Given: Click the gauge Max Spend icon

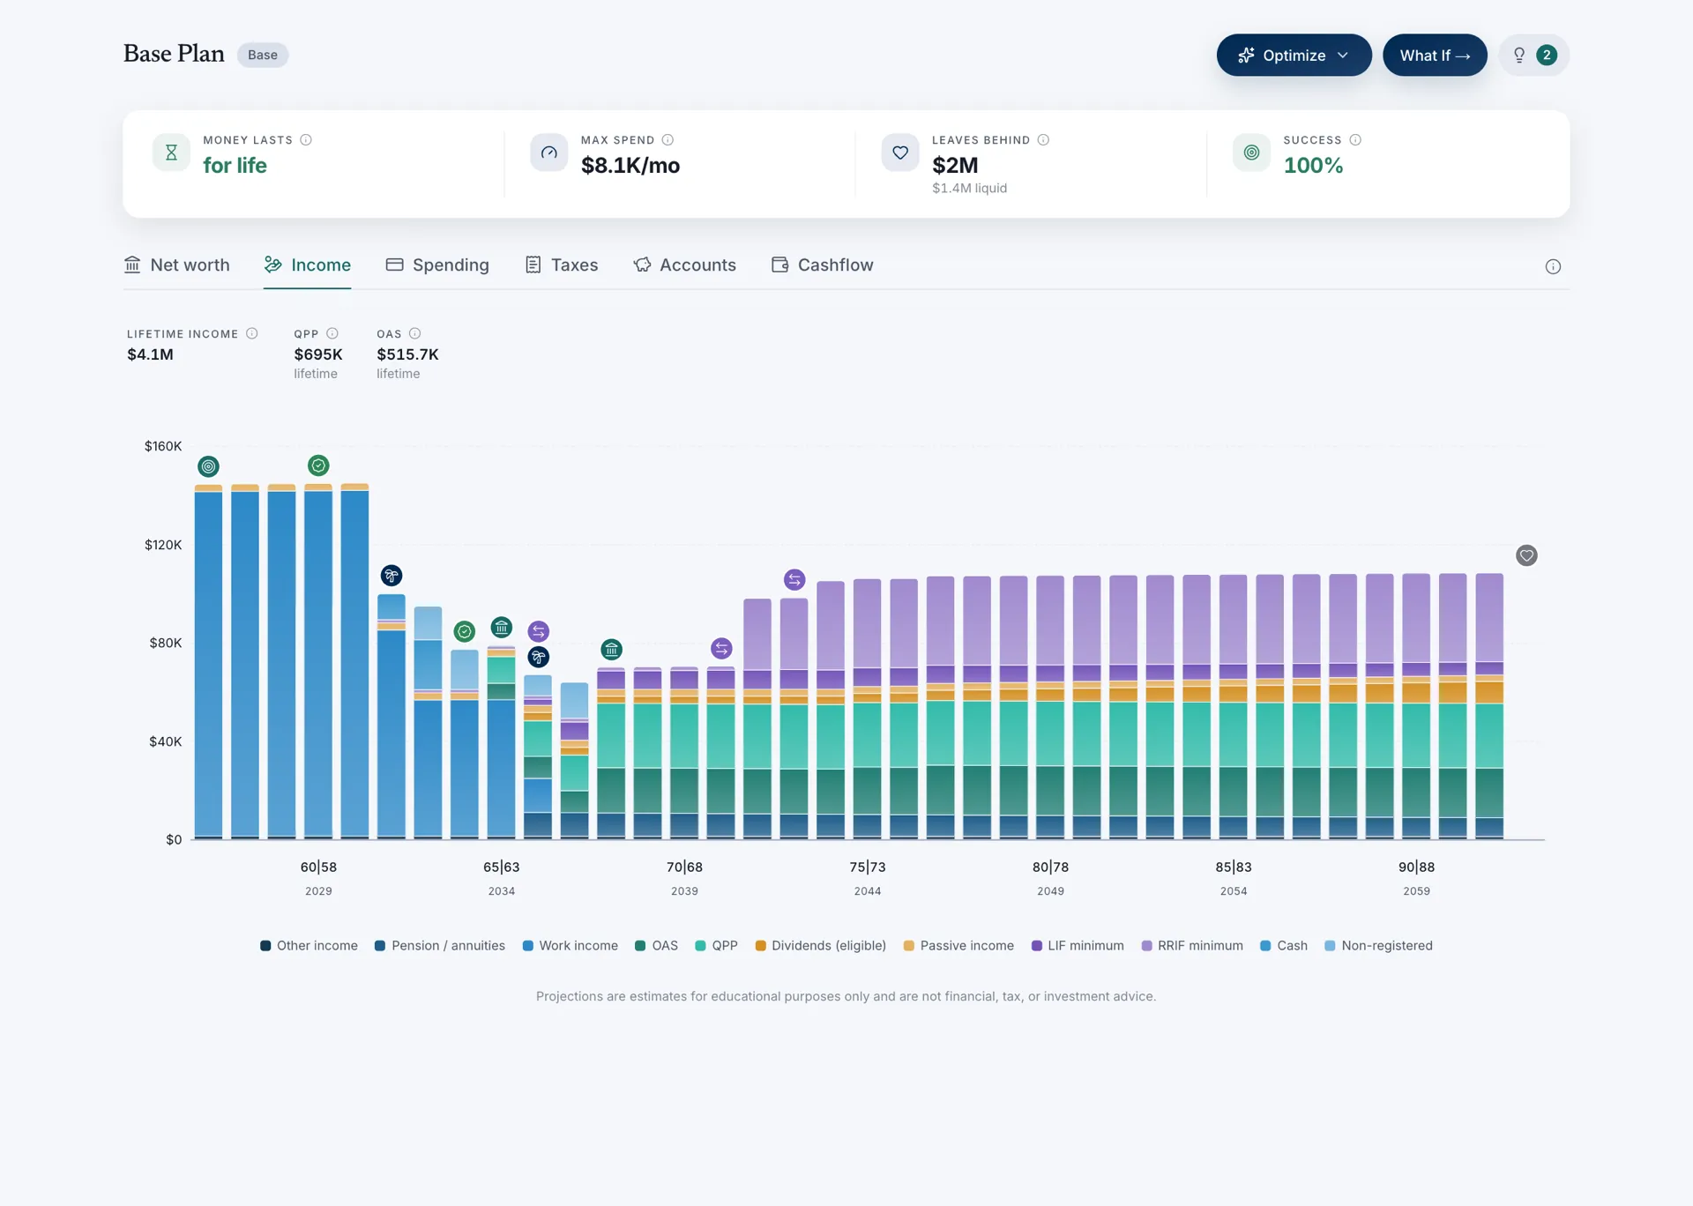Looking at the screenshot, I should (548, 153).
